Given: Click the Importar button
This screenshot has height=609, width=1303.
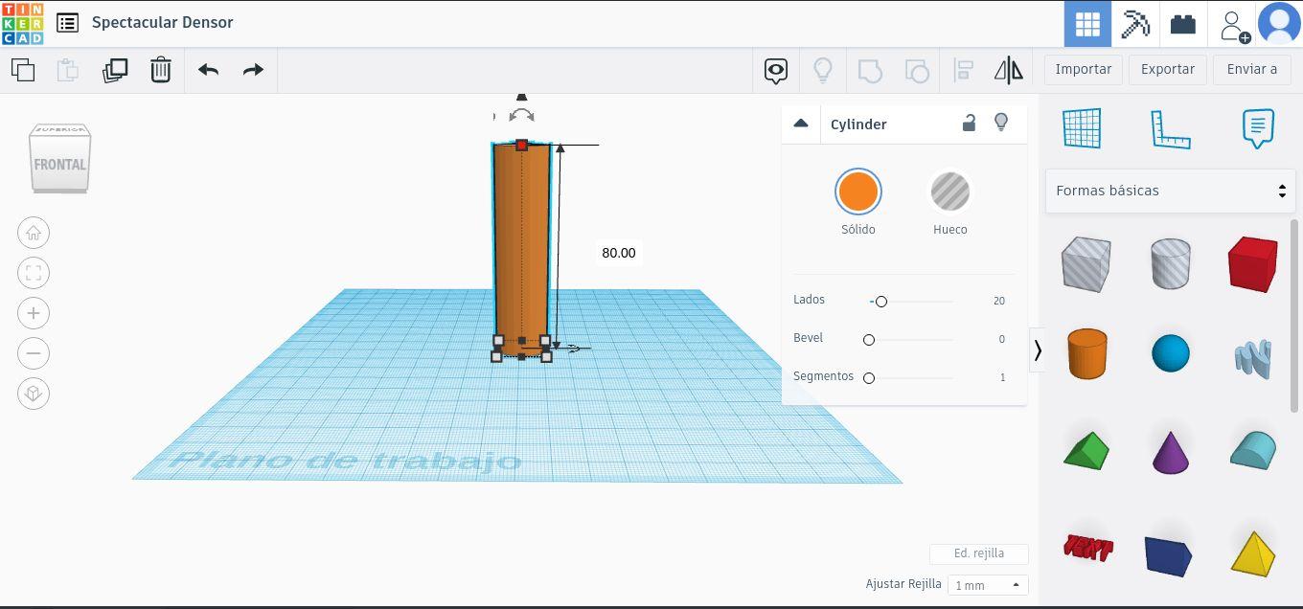Looking at the screenshot, I should tap(1084, 69).
